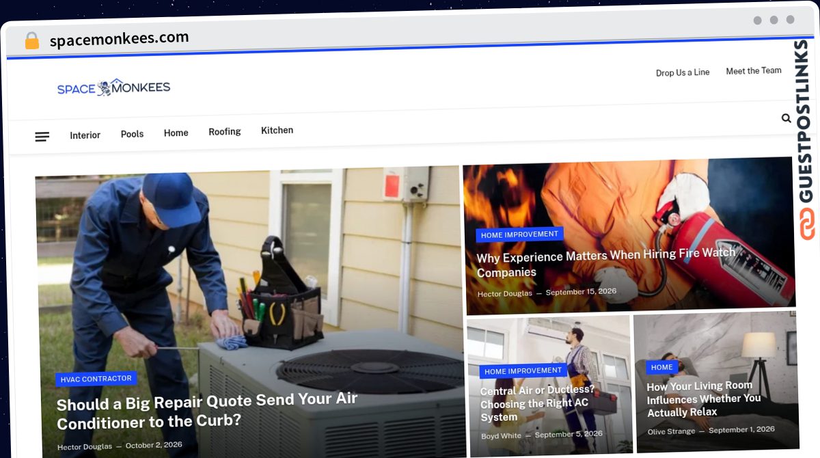Viewport: 820px width, 458px height.
Task: Click Home Improvement tag on fire watch article
Action: click(x=519, y=234)
